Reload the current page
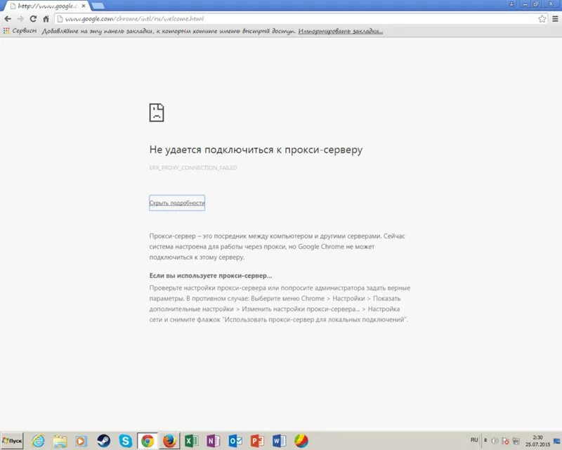562x450 pixels. coord(33,19)
